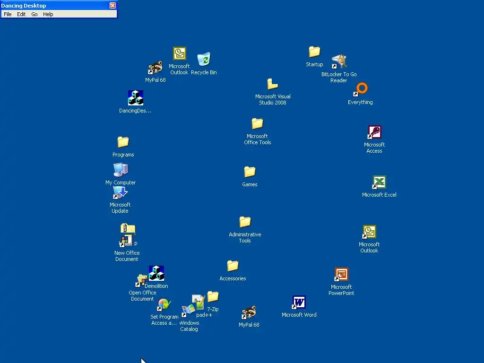The image size is (484, 363).
Task: Select the Microsoft Access key icon
Action: (x=374, y=132)
